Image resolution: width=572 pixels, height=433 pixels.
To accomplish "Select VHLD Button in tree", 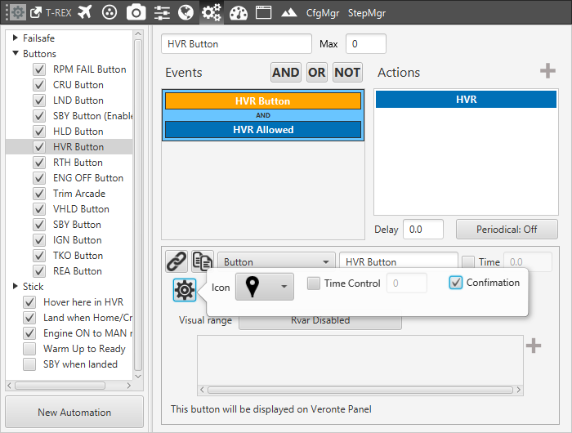I will pyautogui.click(x=81, y=209).
